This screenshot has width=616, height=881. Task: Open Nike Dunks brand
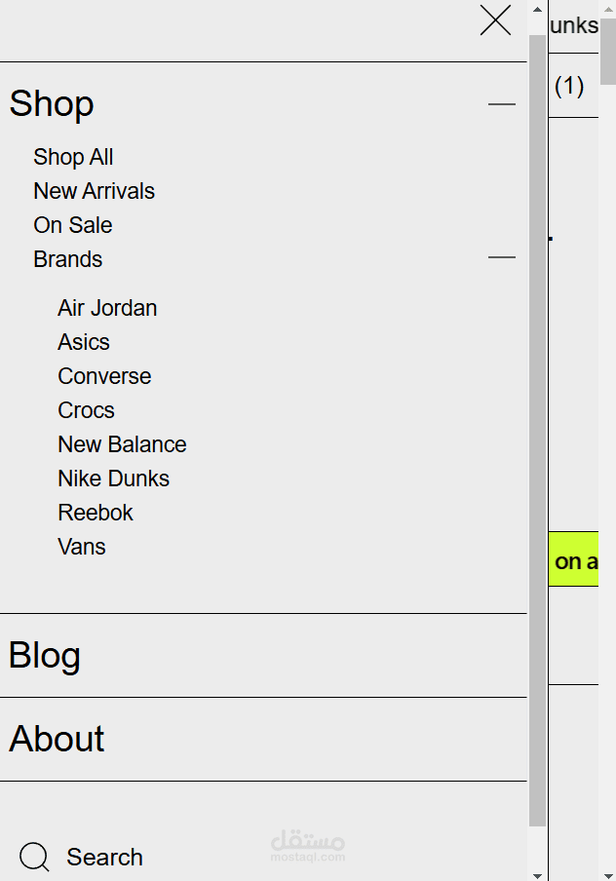point(113,479)
